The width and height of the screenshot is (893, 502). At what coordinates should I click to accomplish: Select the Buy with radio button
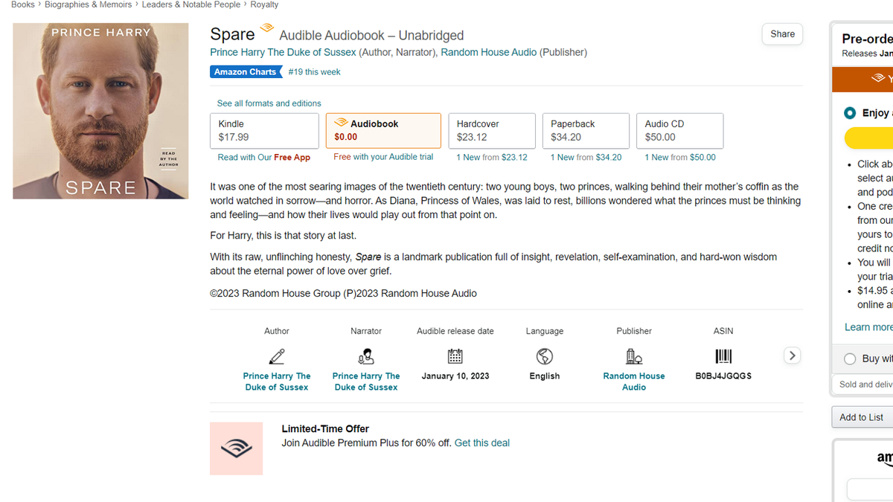pos(850,358)
